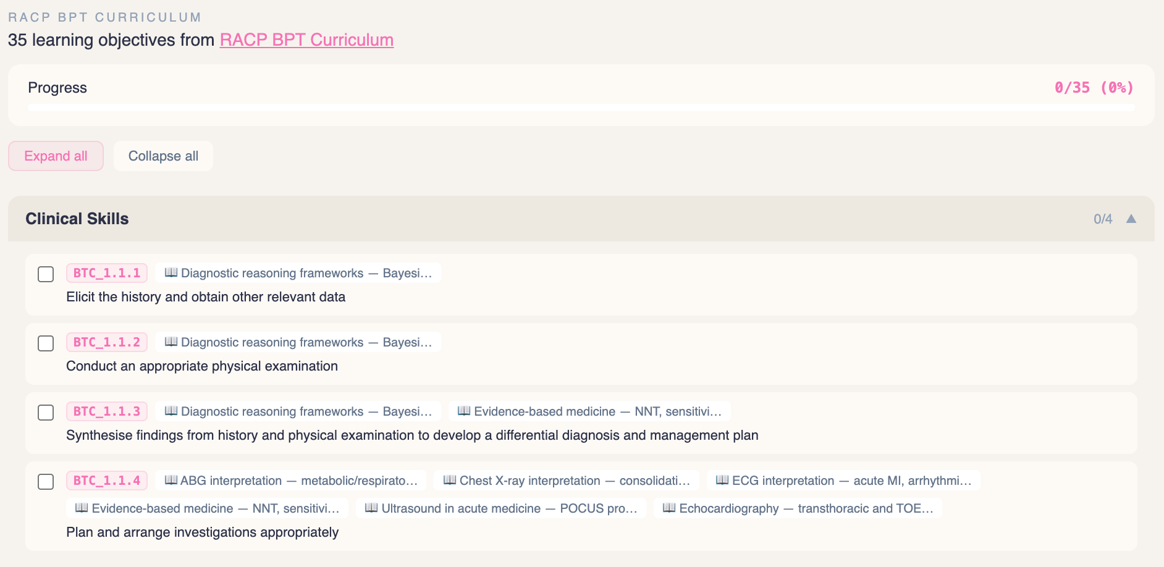1164x567 pixels.
Task: Open Diagnostic reasoning frameworks tag under BTC_1.1.3
Action: point(298,411)
